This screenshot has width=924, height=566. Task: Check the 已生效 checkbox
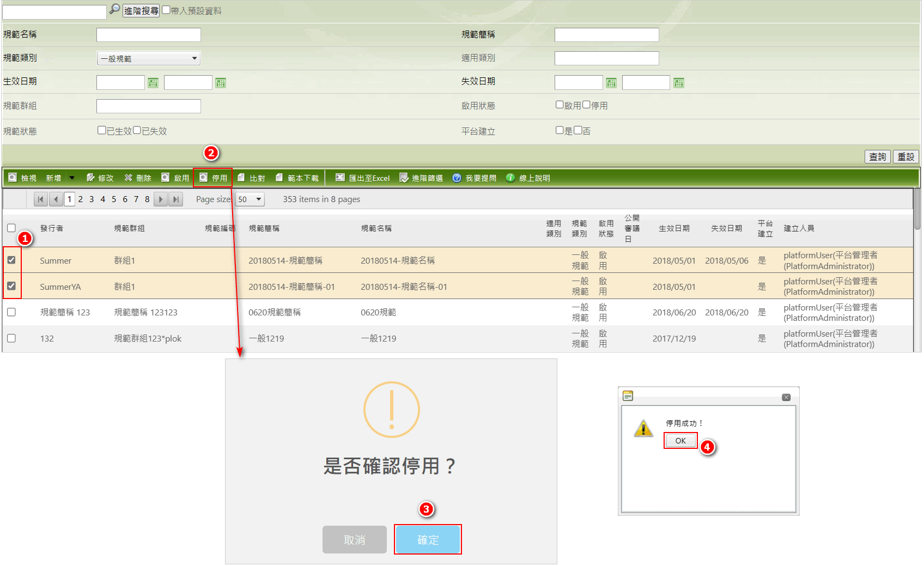(101, 130)
